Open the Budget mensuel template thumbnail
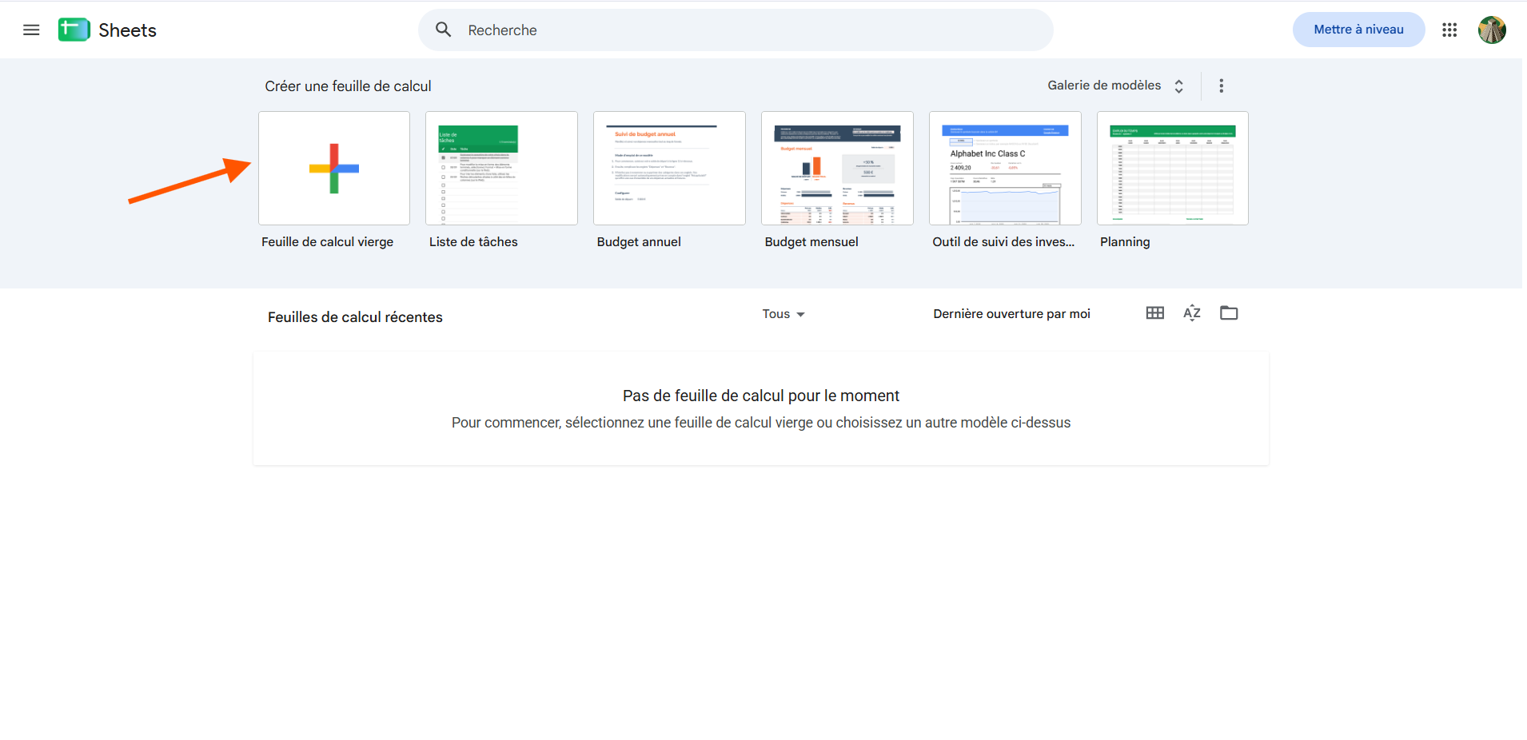The image size is (1527, 740). click(837, 168)
